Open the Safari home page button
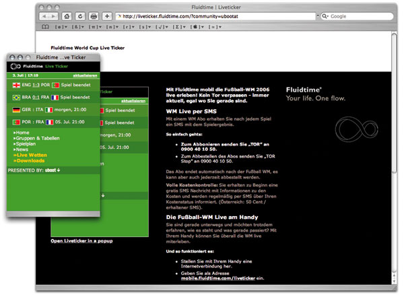Screen dimensions: 404x295 (67, 16)
